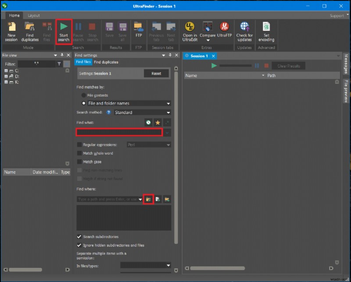The image size is (351, 282).
Task: Click the Find what text field
Action: tap(119, 132)
